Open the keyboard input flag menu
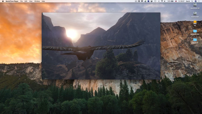This screenshot has width=202, height=114. coord(176,1)
